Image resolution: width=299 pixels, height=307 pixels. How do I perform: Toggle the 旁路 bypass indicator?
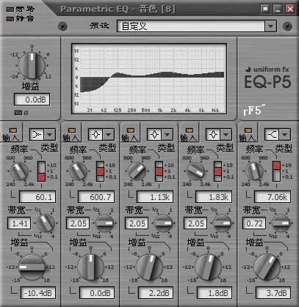(x=10, y=10)
